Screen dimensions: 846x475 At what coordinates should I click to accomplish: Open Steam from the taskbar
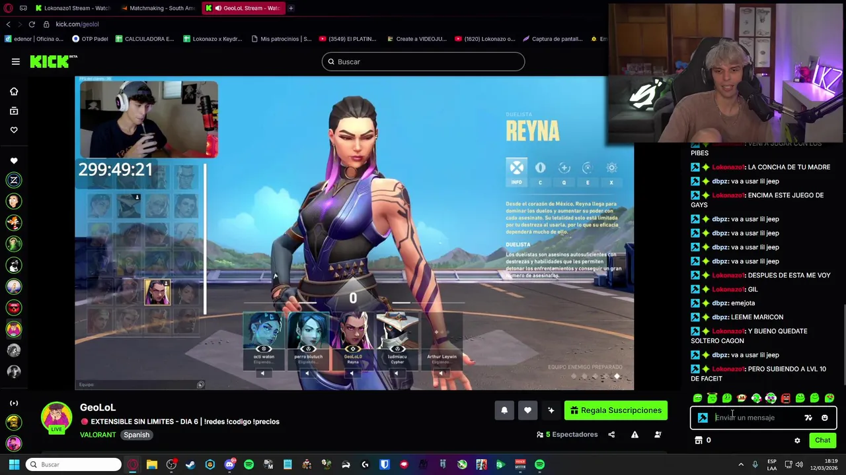click(x=190, y=464)
